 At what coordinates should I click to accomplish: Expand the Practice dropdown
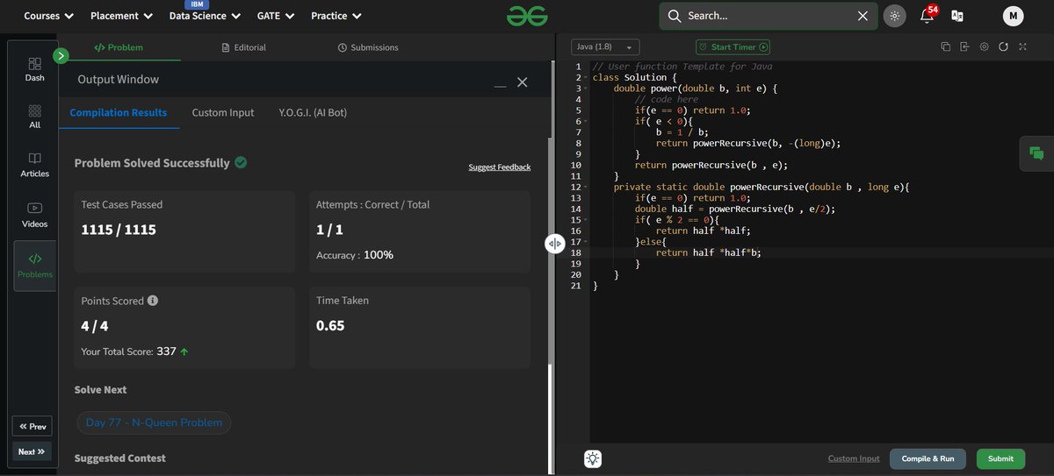(x=336, y=16)
